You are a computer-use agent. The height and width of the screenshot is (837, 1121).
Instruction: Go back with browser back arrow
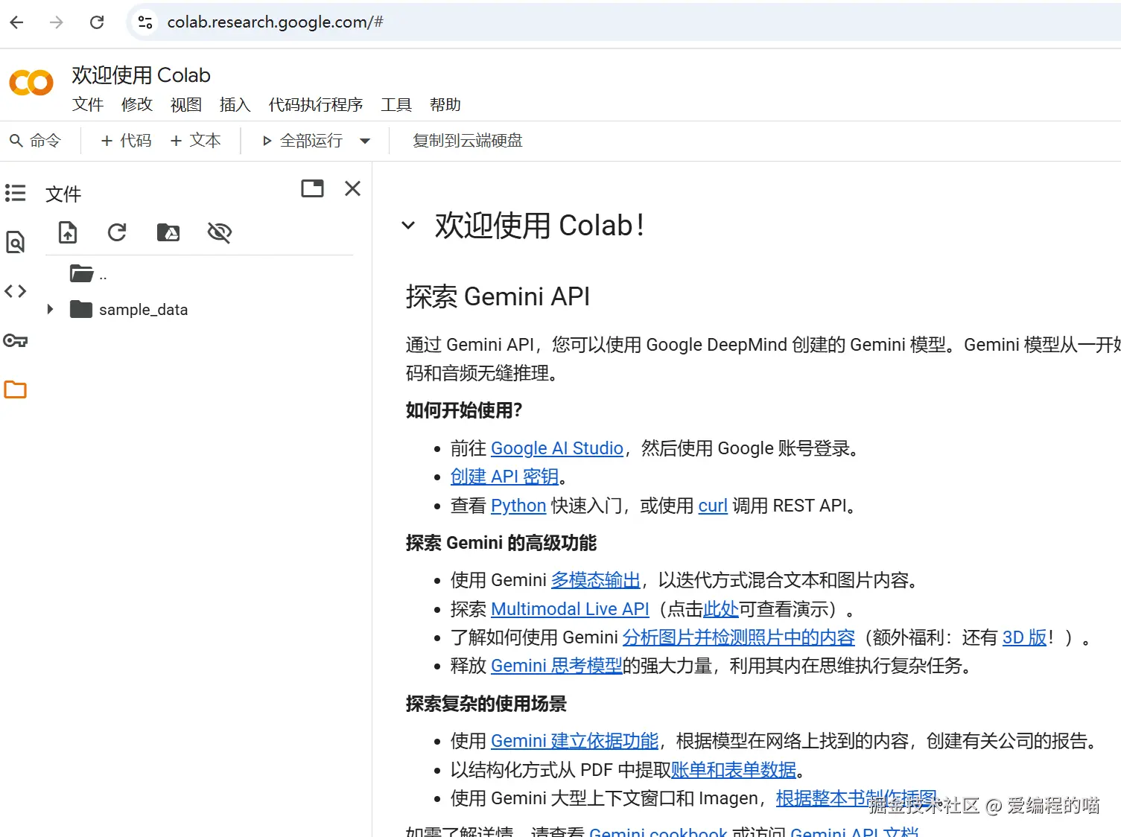[17, 22]
